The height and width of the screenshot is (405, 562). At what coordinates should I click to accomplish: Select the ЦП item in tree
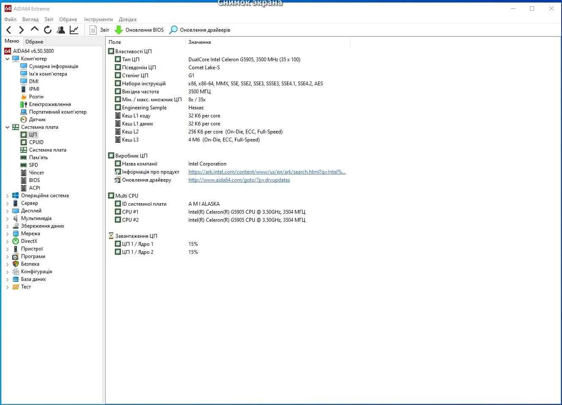[33, 135]
